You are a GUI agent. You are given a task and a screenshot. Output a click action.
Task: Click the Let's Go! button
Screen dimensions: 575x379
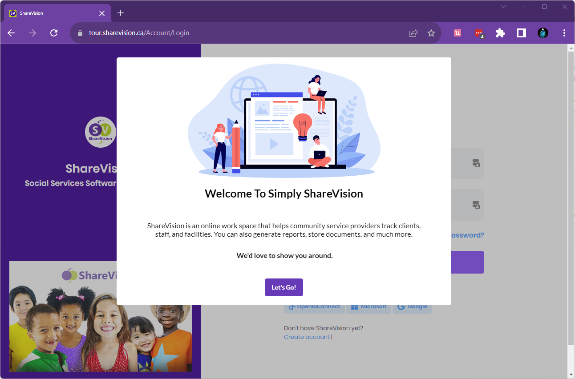click(x=283, y=287)
